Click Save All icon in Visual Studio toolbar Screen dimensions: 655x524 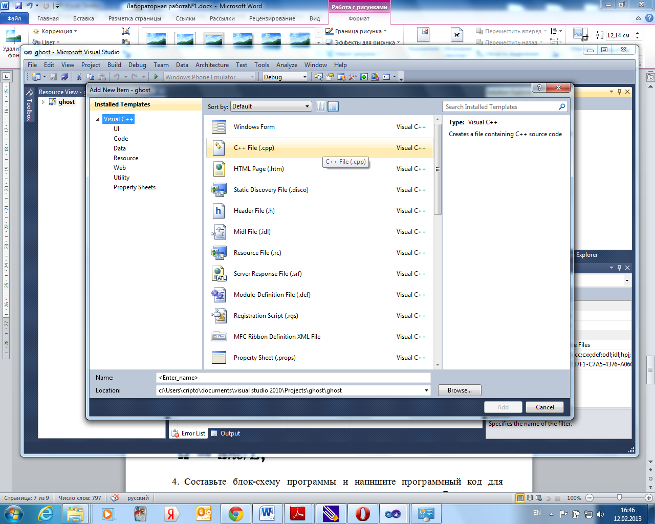(64, 77)
